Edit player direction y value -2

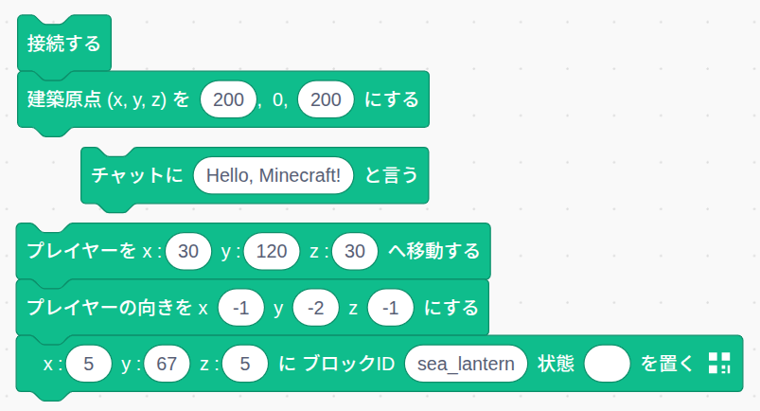(315, 308)
